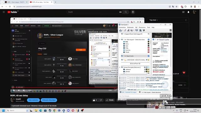Switch to ROPL - Romanian Pro League chat tab

[x=128, y=92]
